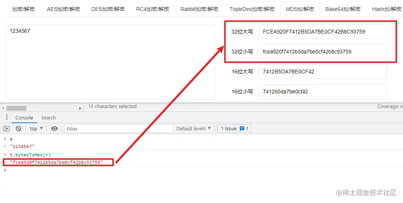Select the MD5加/解密 tab

pyautogui.click(x=300, y=9)
